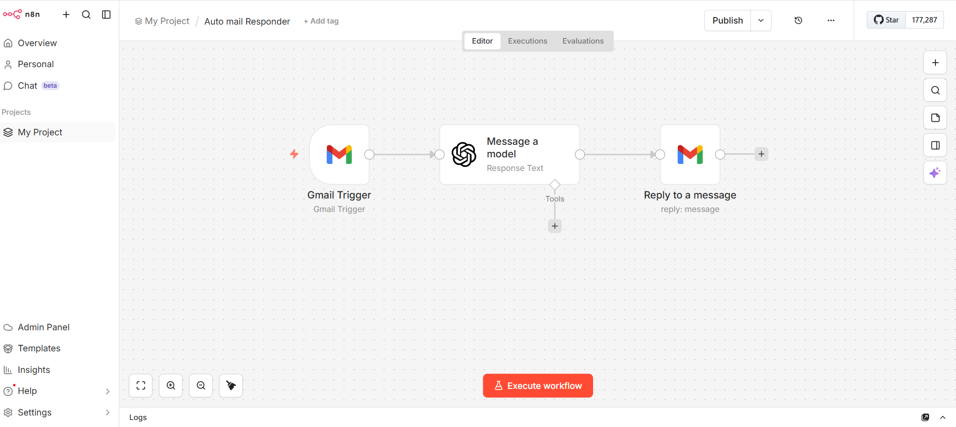Open Templates from the sidebar
Image resolution: width=956 pixels, height=427 pixels.
click(x=39, y=348)
